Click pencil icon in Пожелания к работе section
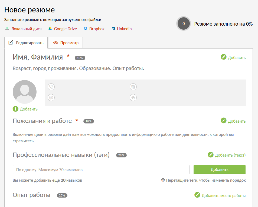The image size is (258, 207). pos(223,120)
